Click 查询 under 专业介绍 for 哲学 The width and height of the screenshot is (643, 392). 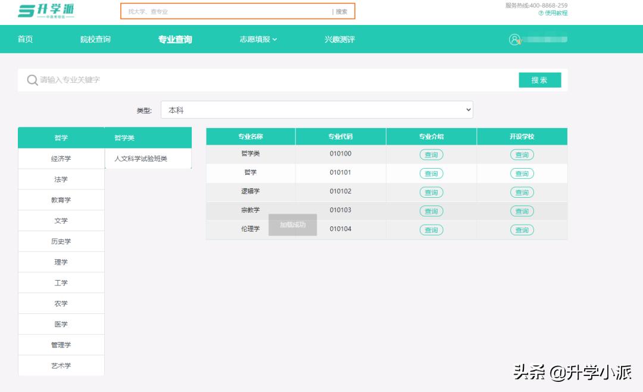pos(431,173)
